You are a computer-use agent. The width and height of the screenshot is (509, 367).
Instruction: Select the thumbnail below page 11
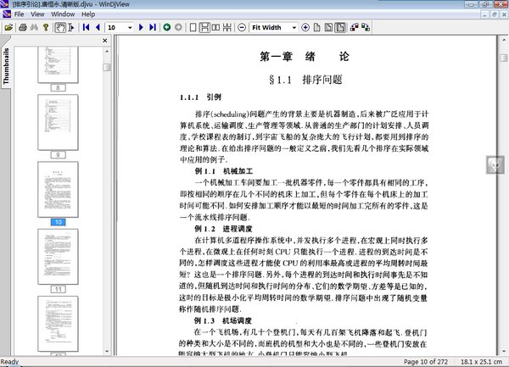(58, 324)
